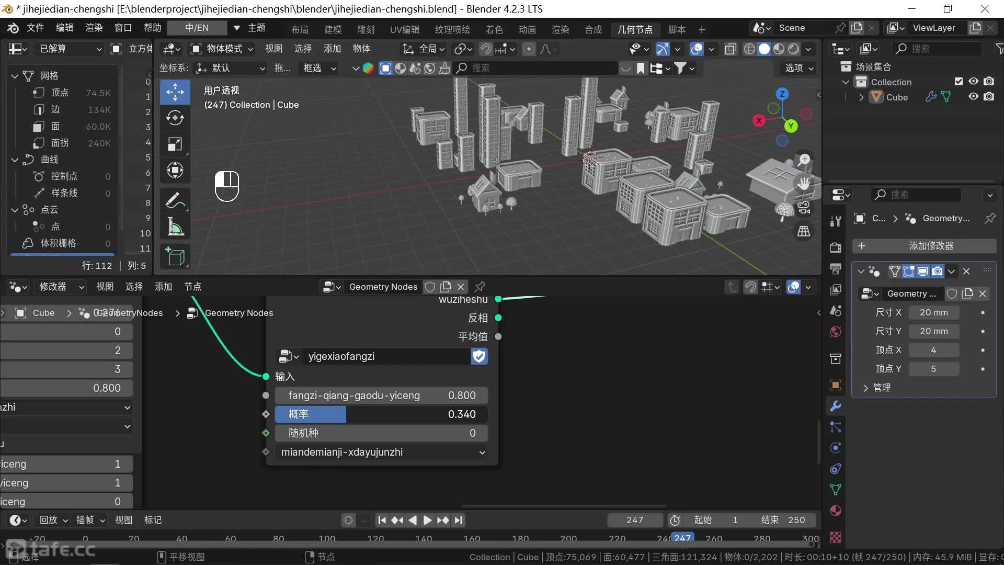Click the 中/EN language button

point(197,28)
